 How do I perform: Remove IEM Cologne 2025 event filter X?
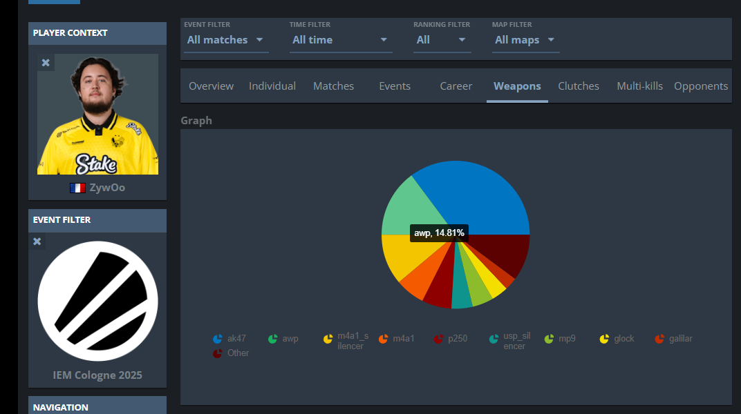click(x=37, y=241)
